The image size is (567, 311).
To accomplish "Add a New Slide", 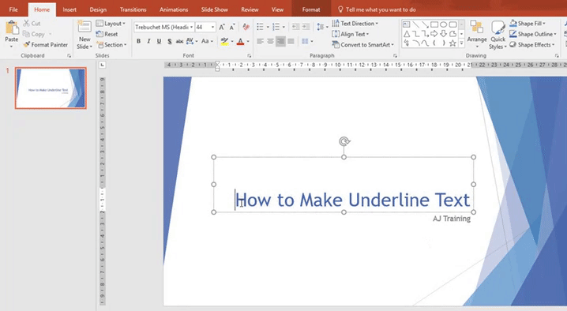I will (x=84, y=35).
